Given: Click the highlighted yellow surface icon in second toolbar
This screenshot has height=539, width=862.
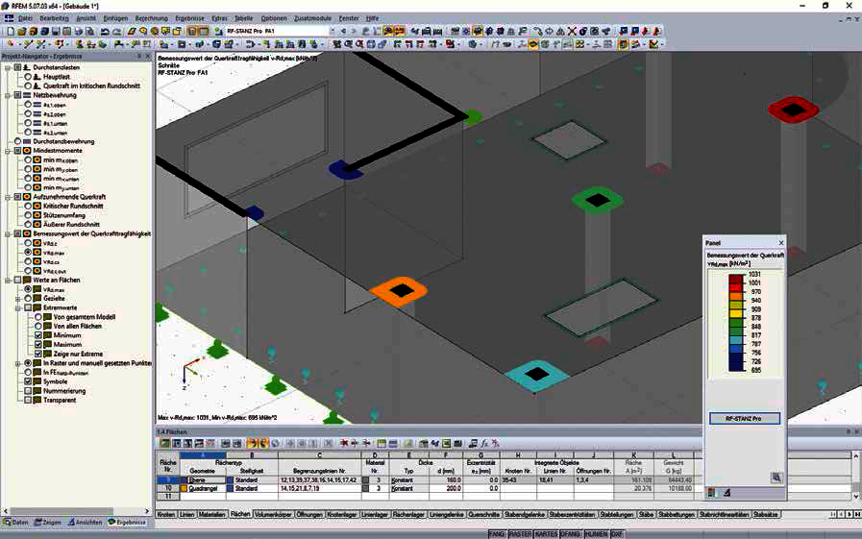Looking at the screenshot, I should [532, 44].
